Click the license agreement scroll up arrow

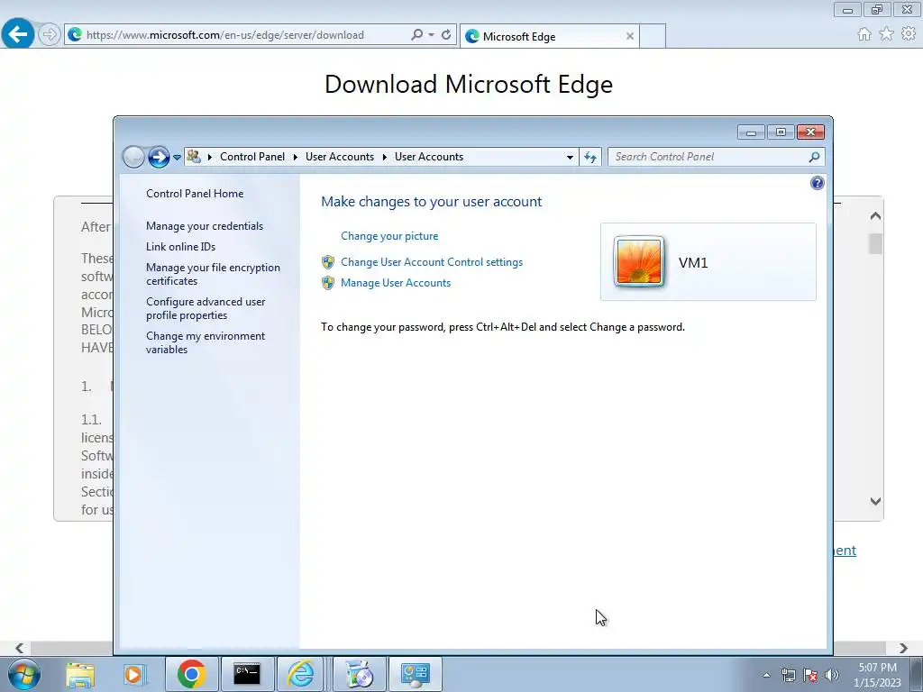click(875, 216)
